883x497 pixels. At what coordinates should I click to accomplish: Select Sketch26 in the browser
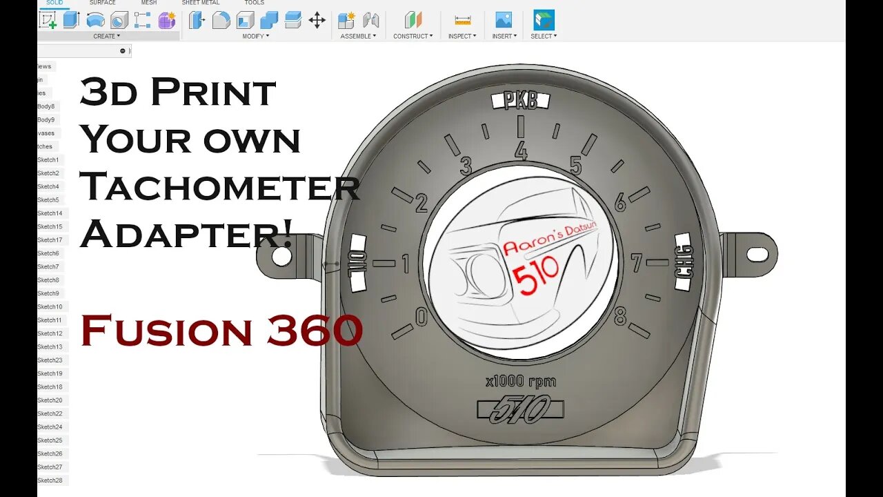(50, 454)
